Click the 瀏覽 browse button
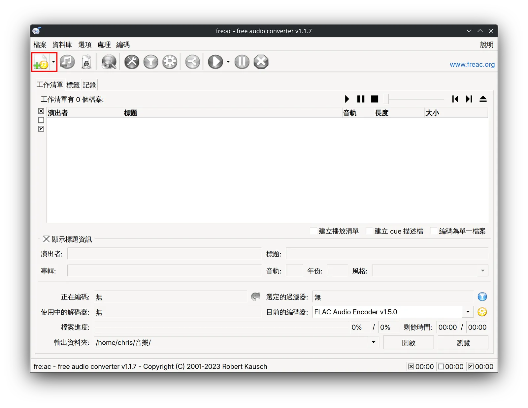Viewport: 528px width, 408px height. click(463, 343)
